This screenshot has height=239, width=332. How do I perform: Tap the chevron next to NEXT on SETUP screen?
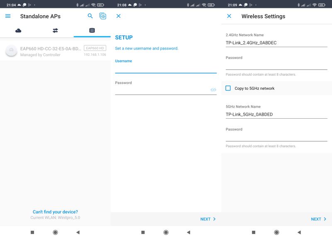(x=214, y=219)
